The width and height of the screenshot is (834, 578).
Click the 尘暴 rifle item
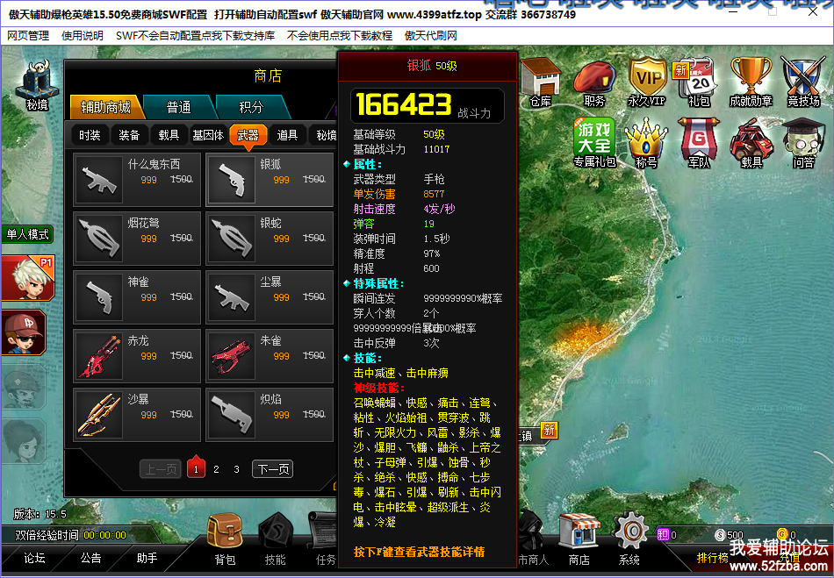coord(270,296)
